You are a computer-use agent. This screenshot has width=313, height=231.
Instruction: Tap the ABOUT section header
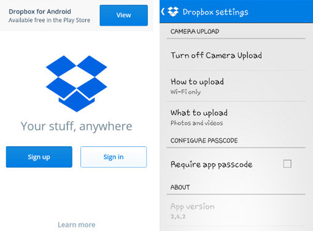(180, 187)
